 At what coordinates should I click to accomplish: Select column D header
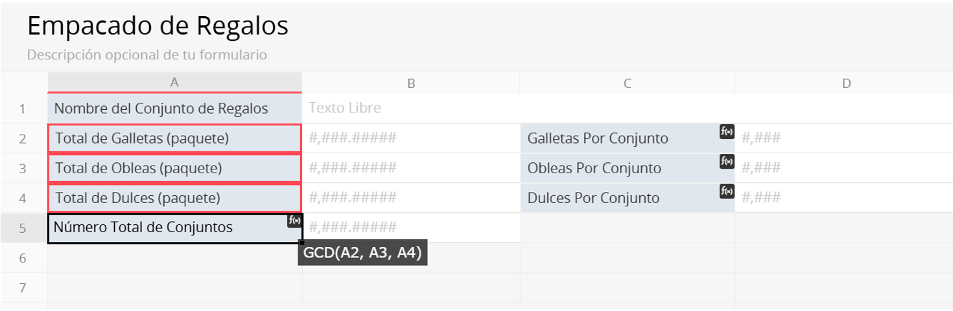pyautogui.click(x=846, y=83)
